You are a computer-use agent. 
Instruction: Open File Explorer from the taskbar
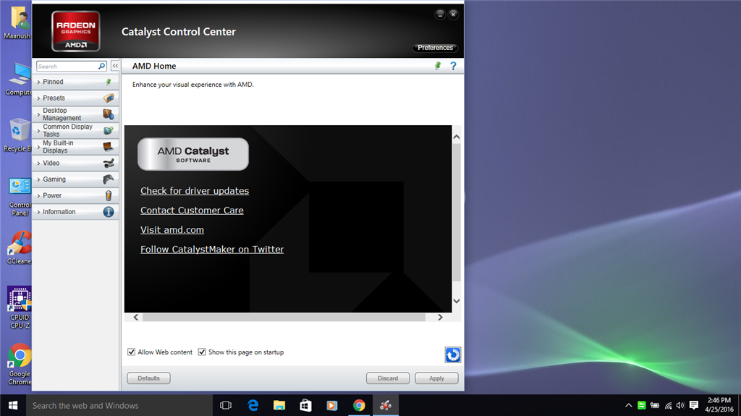pyautogui.click(x=279, y=405)
